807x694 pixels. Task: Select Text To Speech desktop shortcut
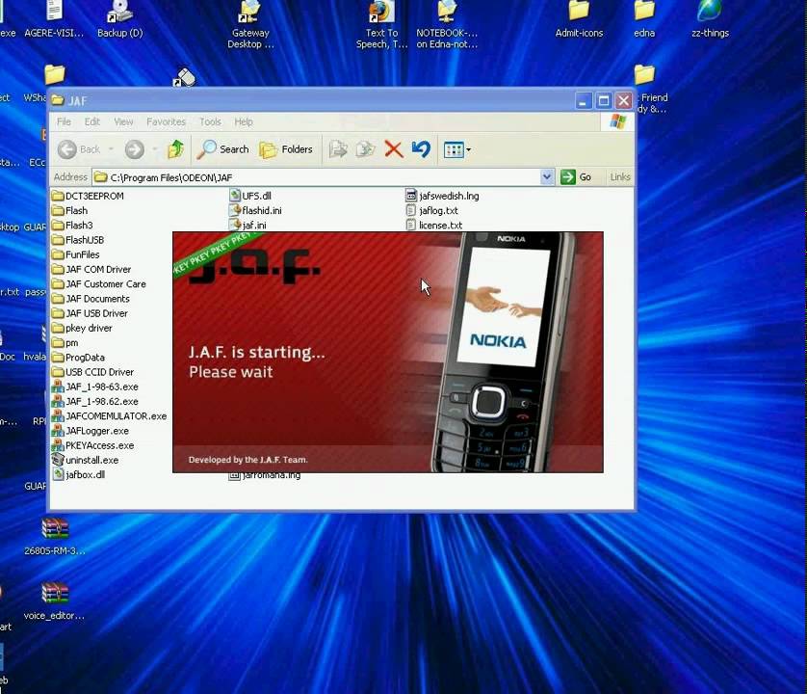click(x=382, y=25)
